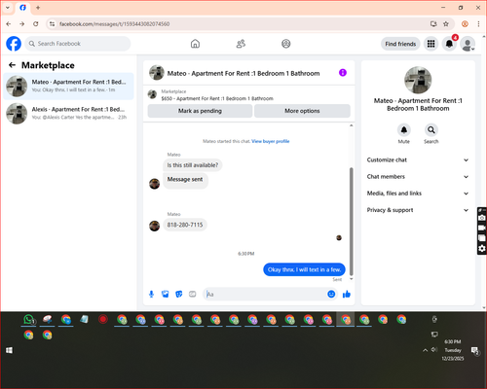Viewport: 487px width, 389px height.
Task: Click the scroll-down arrow in chat
Action: 351,279
